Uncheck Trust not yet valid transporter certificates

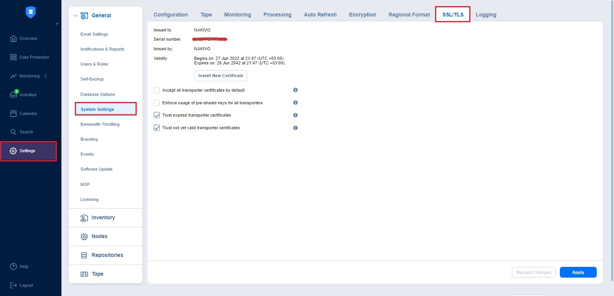click(x=157, y=128)
